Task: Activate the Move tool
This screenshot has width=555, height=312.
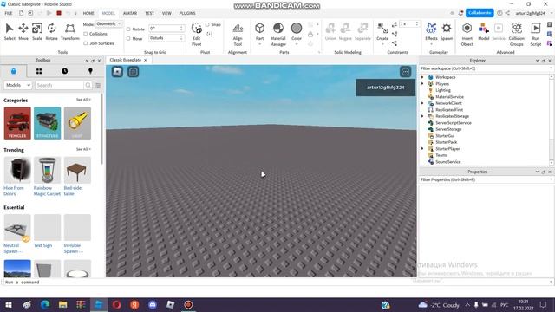Action: pos(23,31)
